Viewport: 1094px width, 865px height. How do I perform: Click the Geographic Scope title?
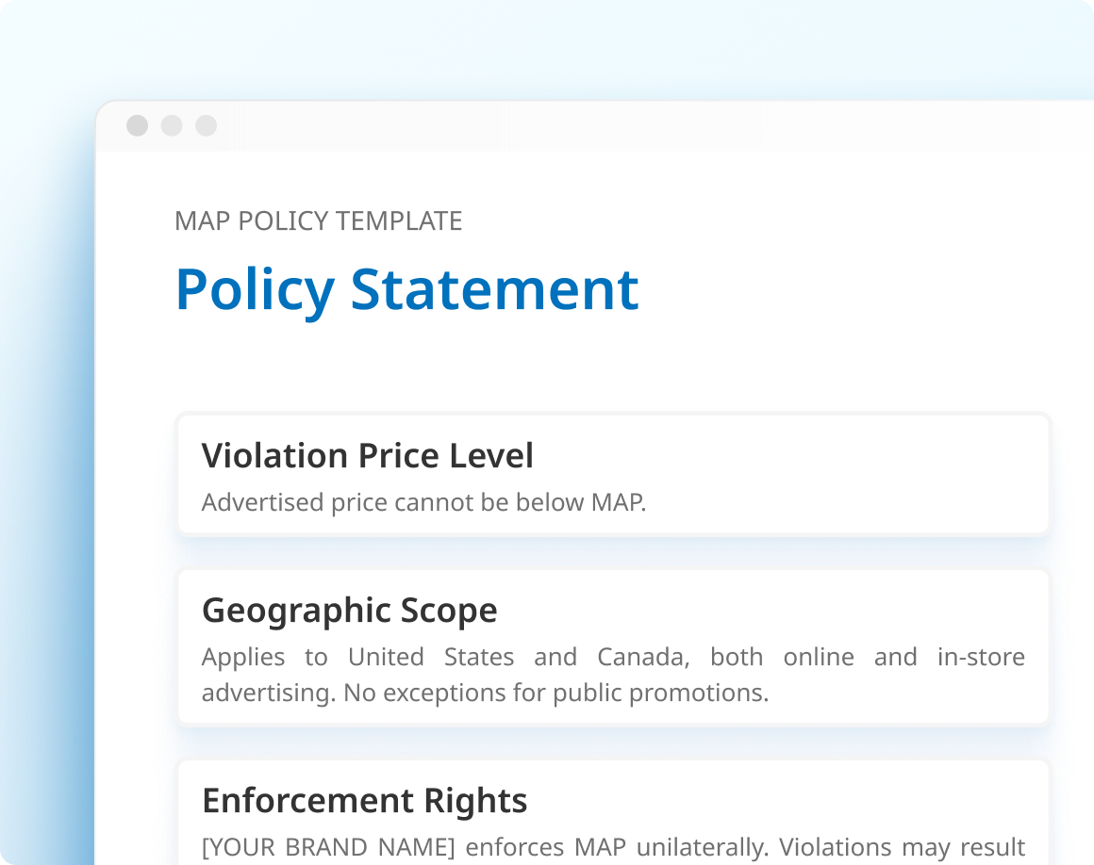(349, 611)
